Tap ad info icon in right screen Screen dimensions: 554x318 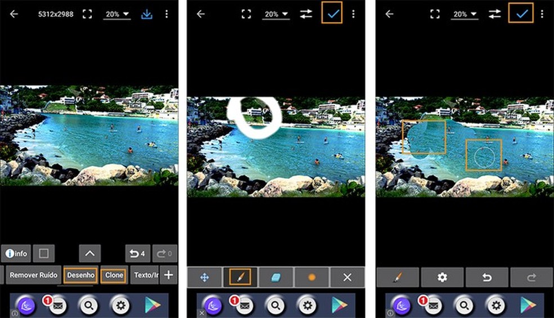point(390,313)
